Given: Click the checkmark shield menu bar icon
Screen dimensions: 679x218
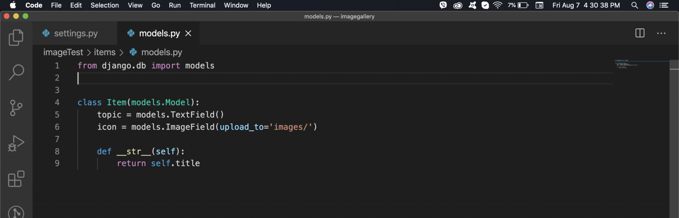Looking at the screenshot, I should 485,5.
